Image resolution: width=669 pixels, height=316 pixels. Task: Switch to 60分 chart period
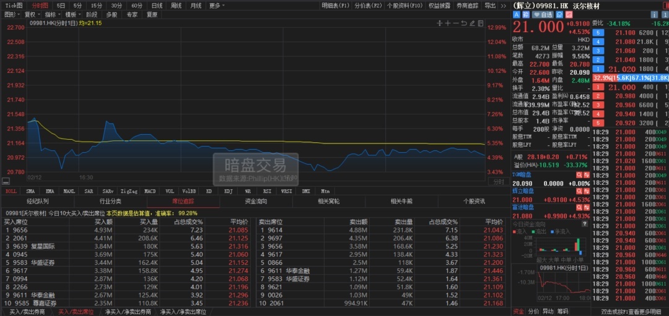tap(136, 6)
